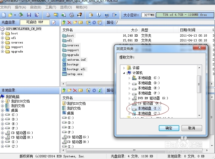The image size is (215, 159).
Task: Click the disc path input field
Action: pyautogui.click(x=165, y=23)
